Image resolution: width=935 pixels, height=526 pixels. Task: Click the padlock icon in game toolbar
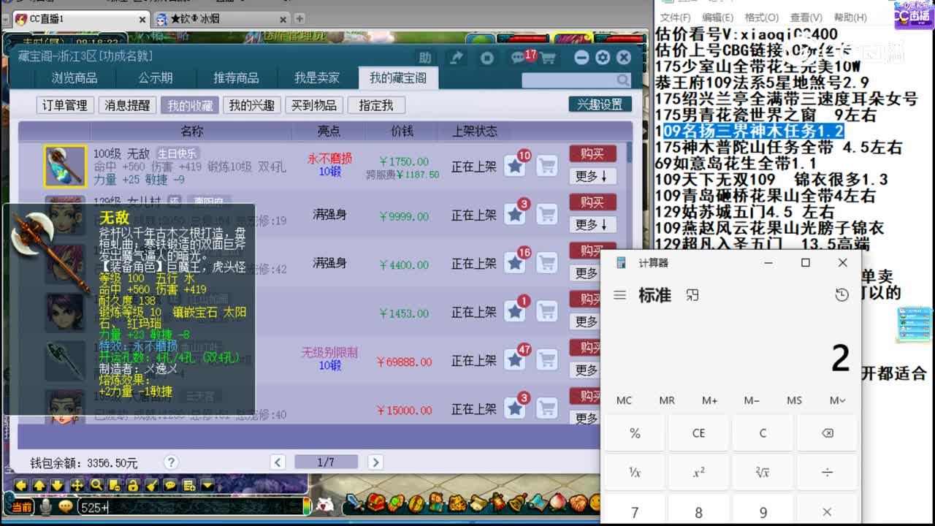[x=133, y=485]
